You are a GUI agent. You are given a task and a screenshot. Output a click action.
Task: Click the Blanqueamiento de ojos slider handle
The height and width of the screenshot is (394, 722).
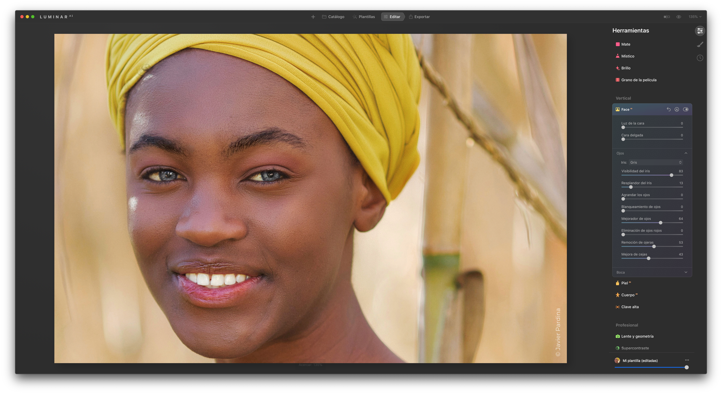pyautogui.click(x=623, y=211)
